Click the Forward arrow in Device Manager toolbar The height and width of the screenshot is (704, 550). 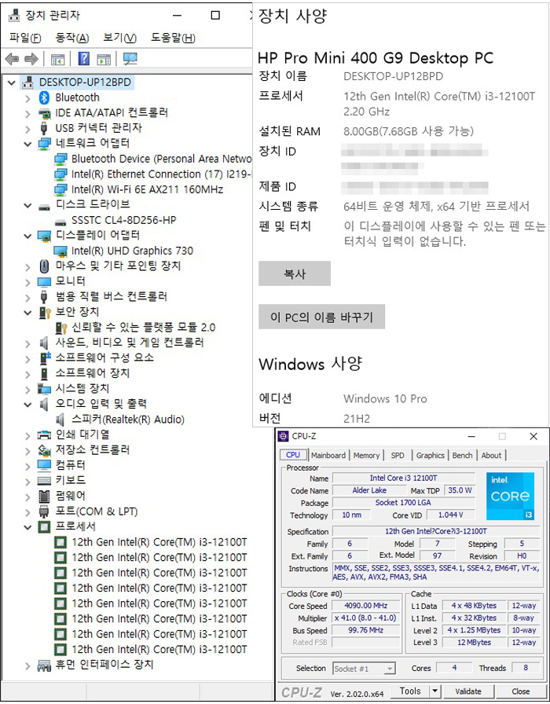[x=31, y=59]
